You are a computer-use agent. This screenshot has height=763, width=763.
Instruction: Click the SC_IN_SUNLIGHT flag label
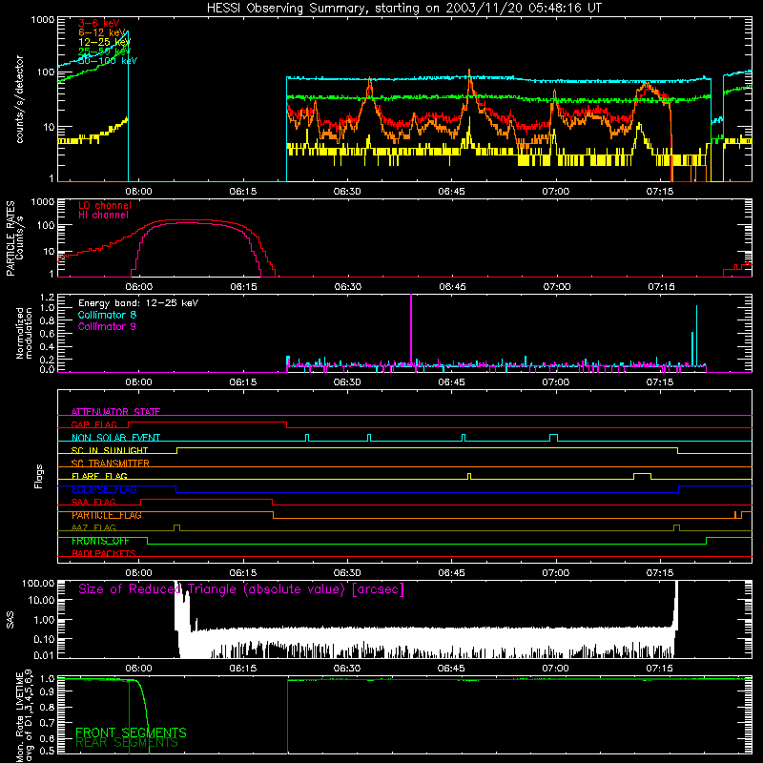tap(110, 450)
